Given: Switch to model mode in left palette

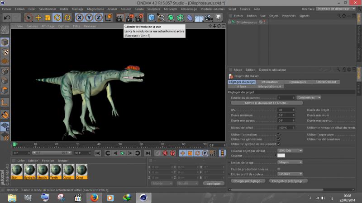Looking at the screenshot, I should [5, 42].
